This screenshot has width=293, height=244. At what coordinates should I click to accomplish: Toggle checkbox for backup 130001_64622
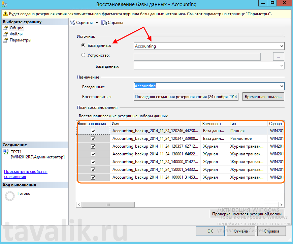(x=93, y=154)
